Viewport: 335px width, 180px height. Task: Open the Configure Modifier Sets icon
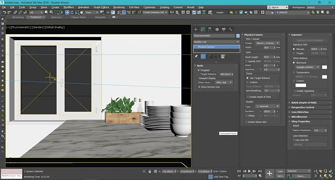[x=223, y=56]
